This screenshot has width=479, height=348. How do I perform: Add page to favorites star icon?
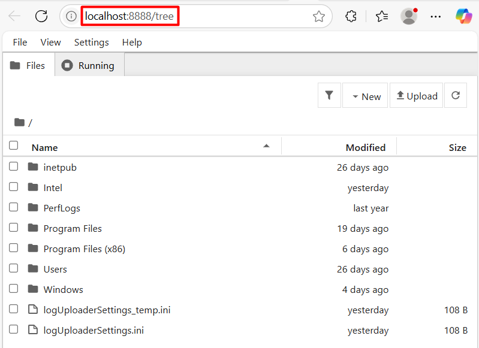[x=318, y=16]
